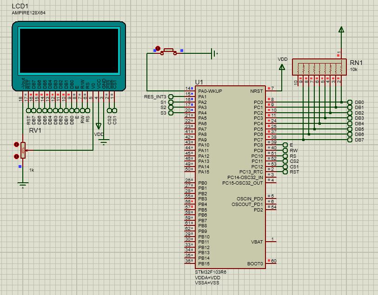Click the U1 reference label
378x295 pixels.
(199, 82)
